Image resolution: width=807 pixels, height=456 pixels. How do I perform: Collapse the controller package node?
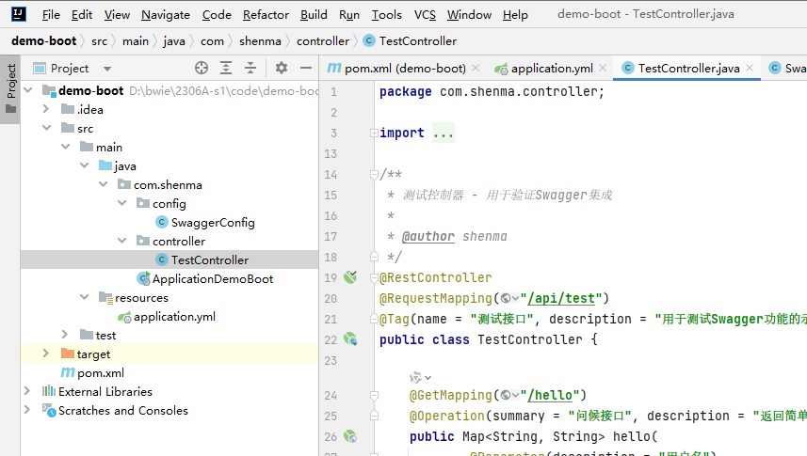[122, 241]
